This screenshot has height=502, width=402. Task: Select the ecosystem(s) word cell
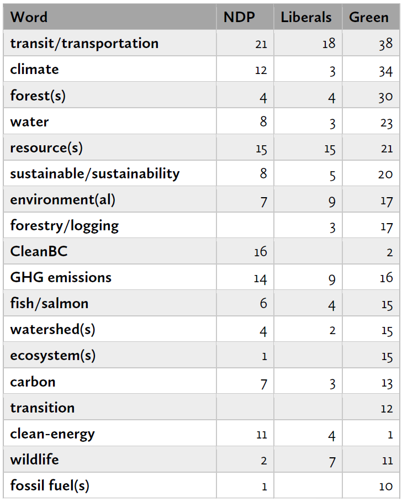(x=52, y=355)
